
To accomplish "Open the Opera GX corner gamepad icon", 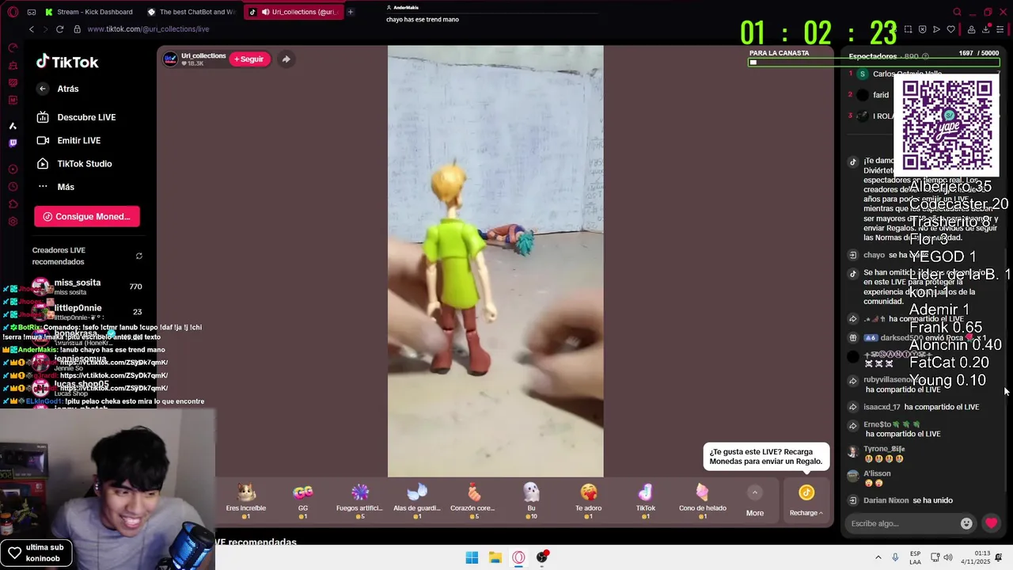I will 32,12.
